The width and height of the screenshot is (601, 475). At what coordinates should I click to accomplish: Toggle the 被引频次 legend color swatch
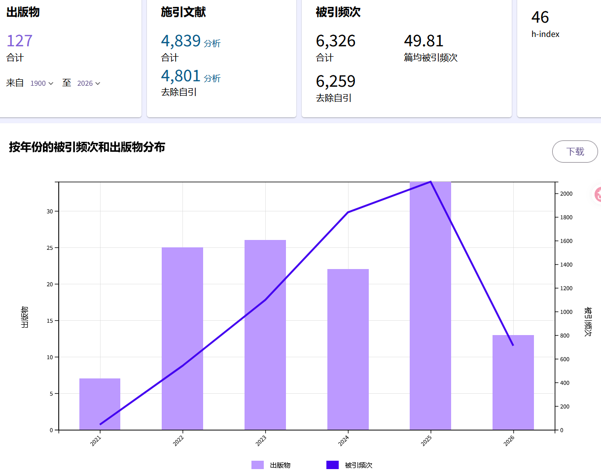[332, 465]
